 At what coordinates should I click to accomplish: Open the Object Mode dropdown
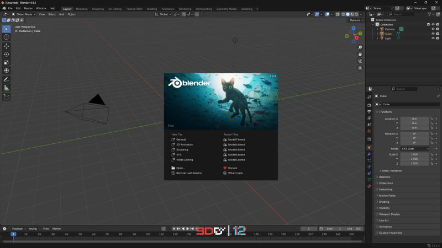[23, 14]
